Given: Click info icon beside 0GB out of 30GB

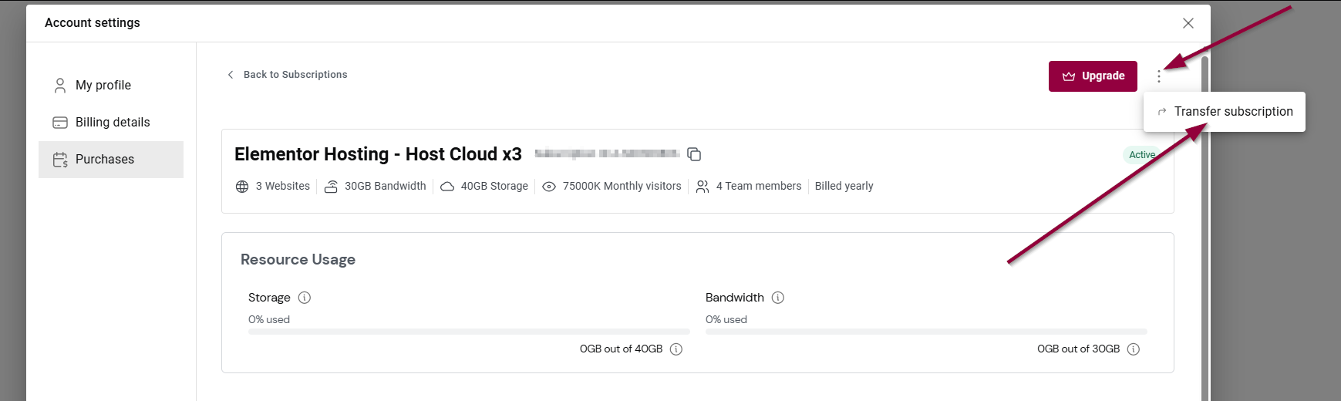Looking at the screenshot, I should 1134,349.
